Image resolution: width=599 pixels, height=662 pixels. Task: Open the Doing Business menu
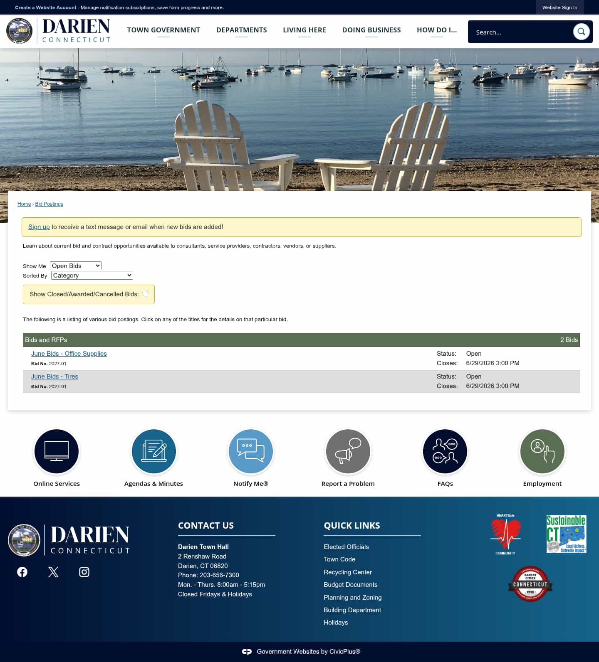371,30
